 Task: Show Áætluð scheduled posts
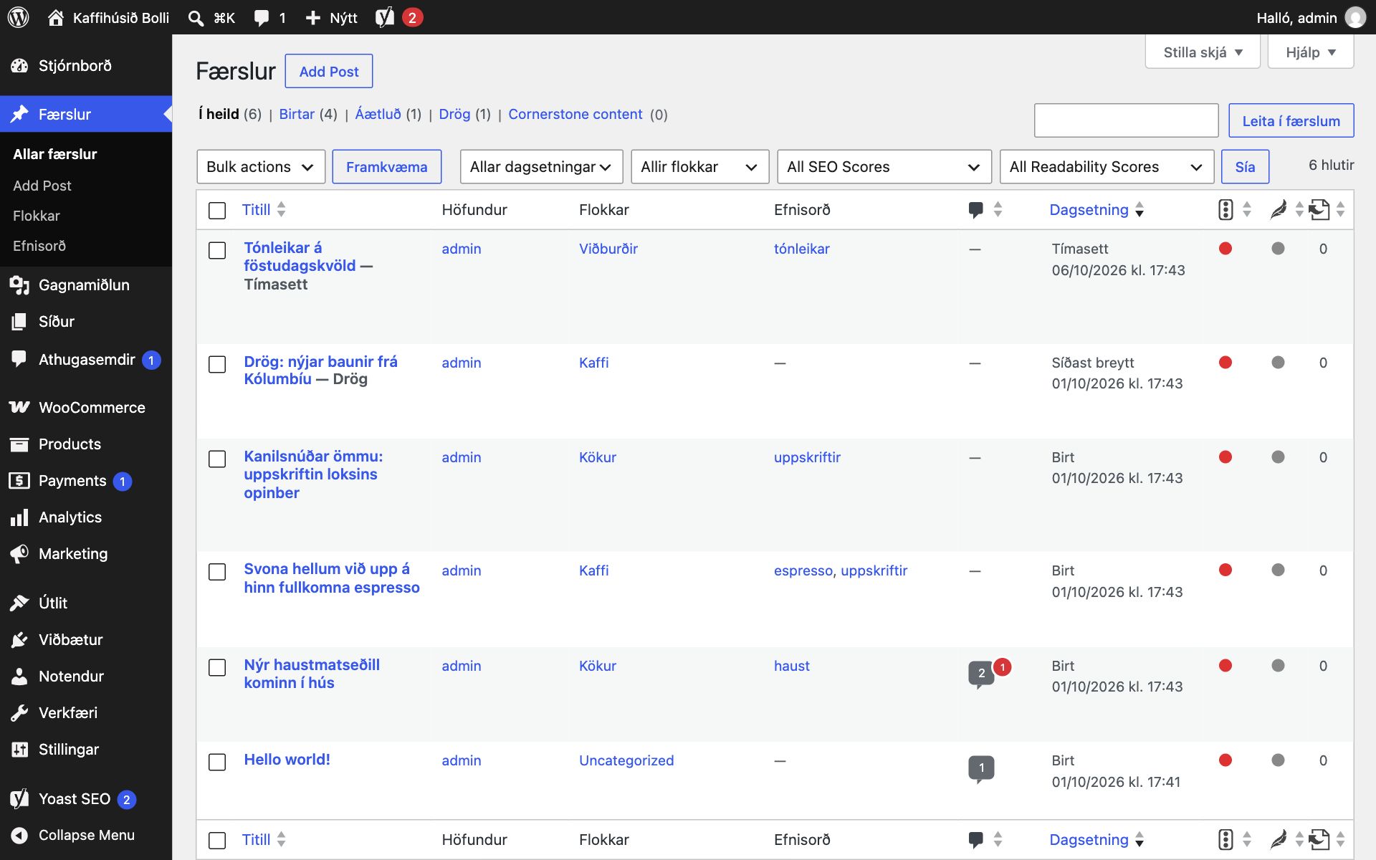click(378, 115)
